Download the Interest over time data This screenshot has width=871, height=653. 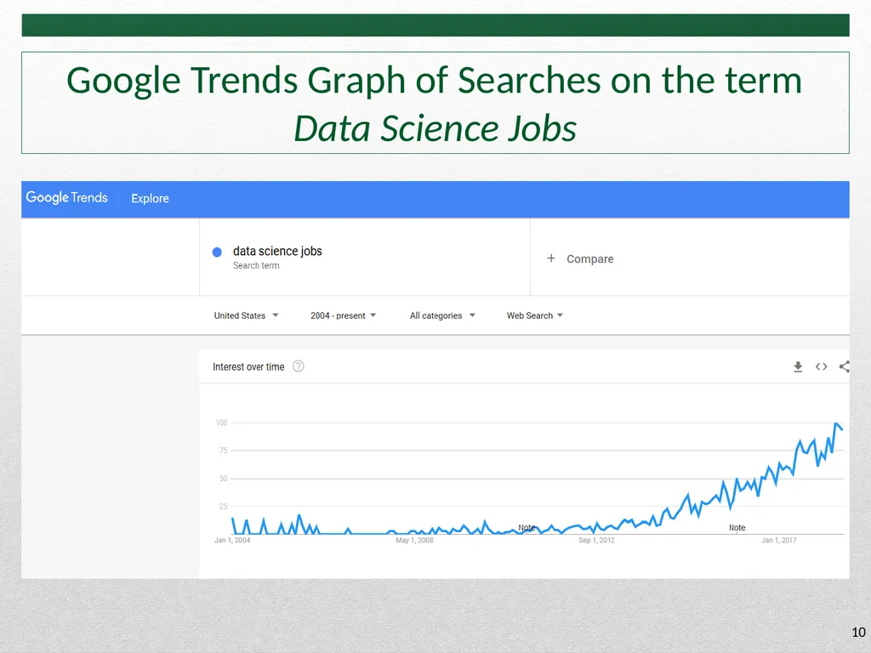tap(798, 366)
